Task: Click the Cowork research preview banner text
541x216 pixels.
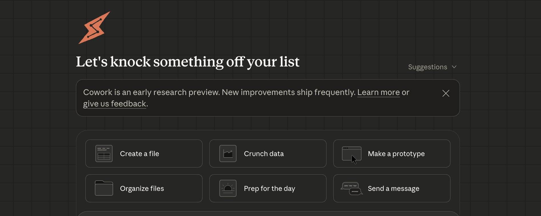Action: pyautogui.click(x=217, y=92)
